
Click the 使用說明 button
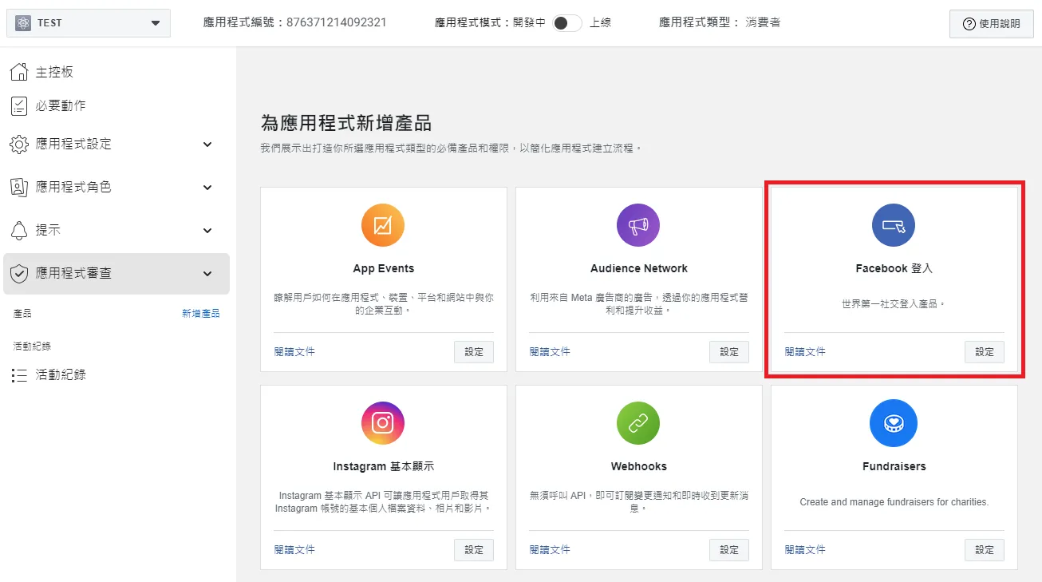click(x=992, y=24)
